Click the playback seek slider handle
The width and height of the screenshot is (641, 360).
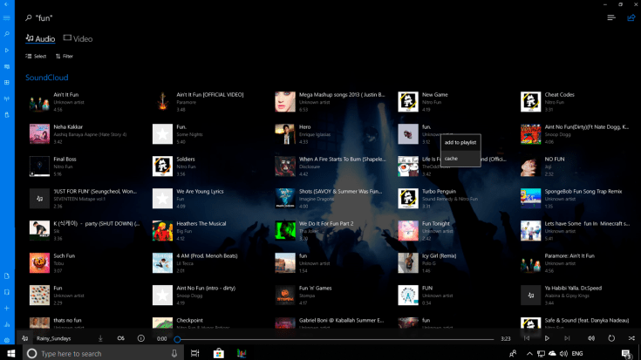177,339
